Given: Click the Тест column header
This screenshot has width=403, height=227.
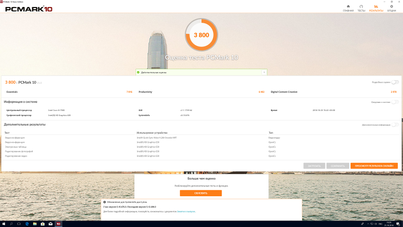Looking at the screenshot, I should (x=7, y=133).
